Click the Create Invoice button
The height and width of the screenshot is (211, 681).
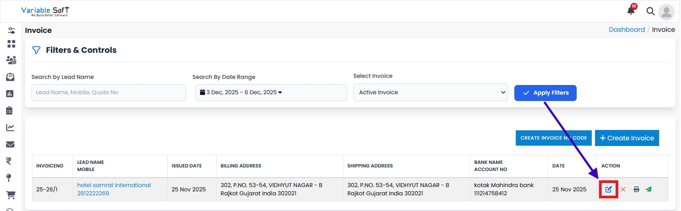627,138
